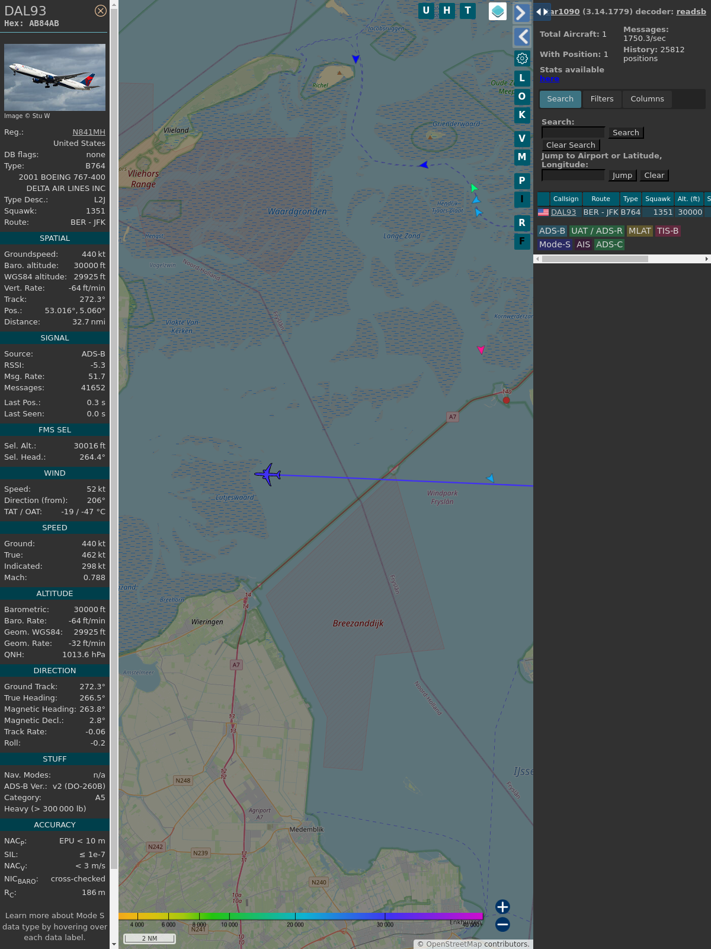Viewport: 711px width, 949px height.
Task: Focus the Search text field
Action: point(573,132)
